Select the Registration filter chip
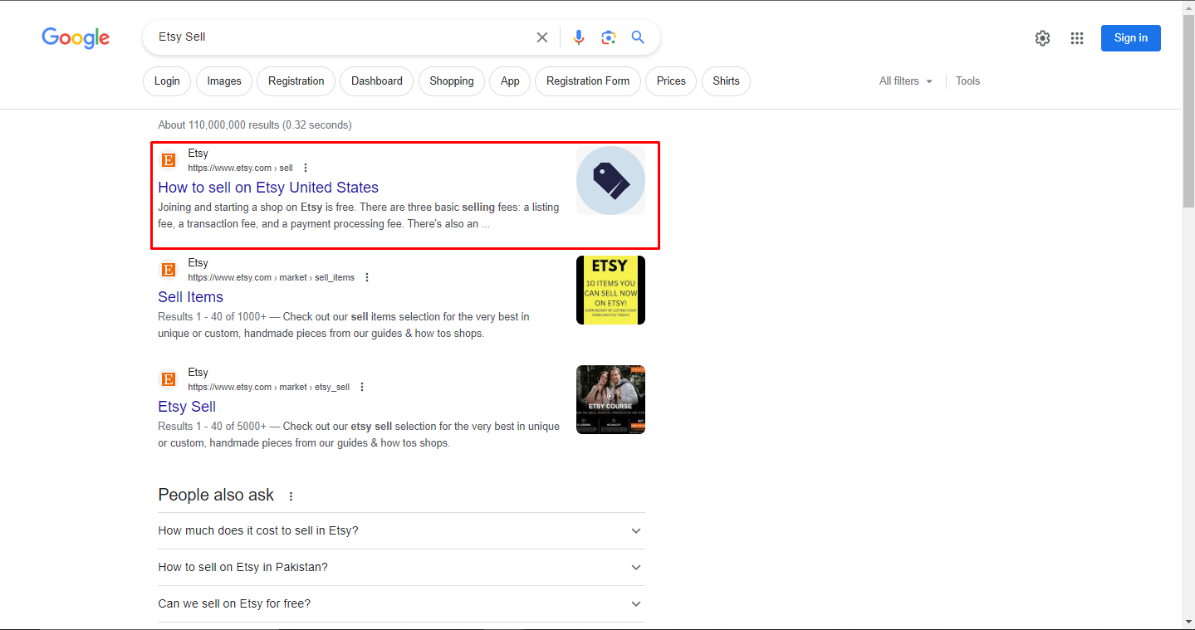This screenshot has height=630, width=1195. [x=296, y=81]
